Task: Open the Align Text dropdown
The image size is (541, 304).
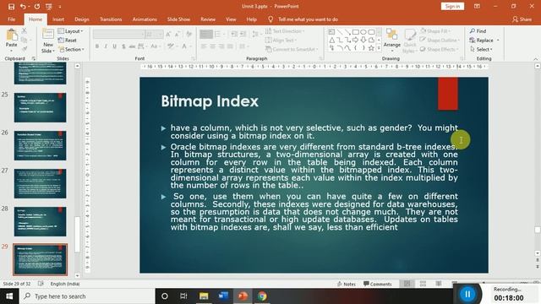Action: [x=281, y=41]
